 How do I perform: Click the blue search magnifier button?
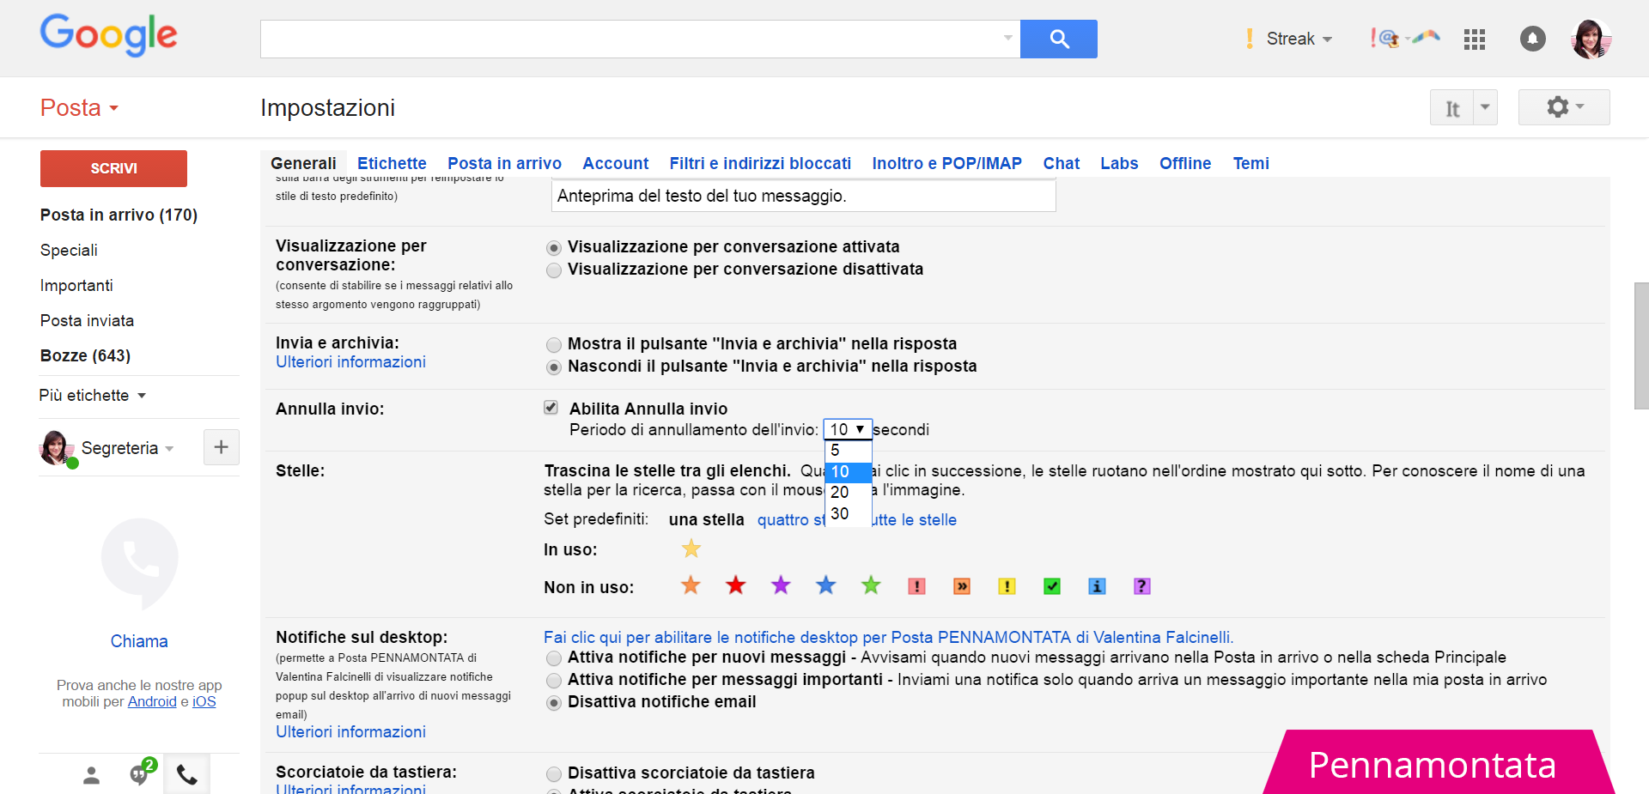coord(1058,39)
